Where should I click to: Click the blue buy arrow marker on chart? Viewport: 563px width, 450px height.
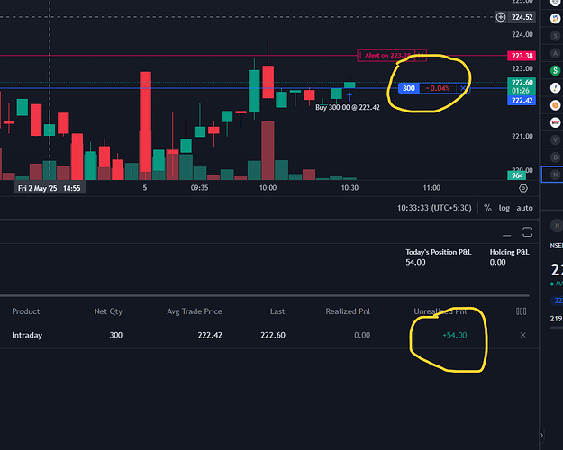pos(349,96)
